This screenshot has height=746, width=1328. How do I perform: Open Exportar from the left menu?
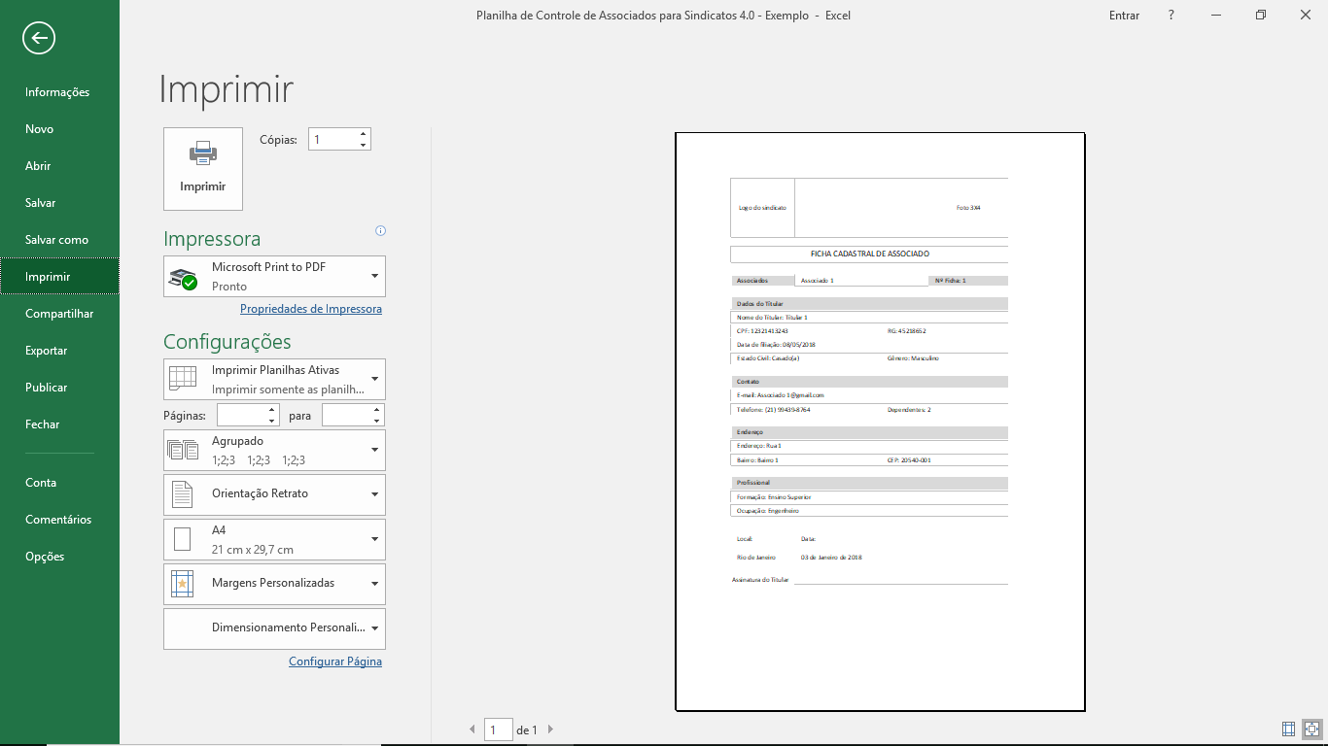pos(46,351)
